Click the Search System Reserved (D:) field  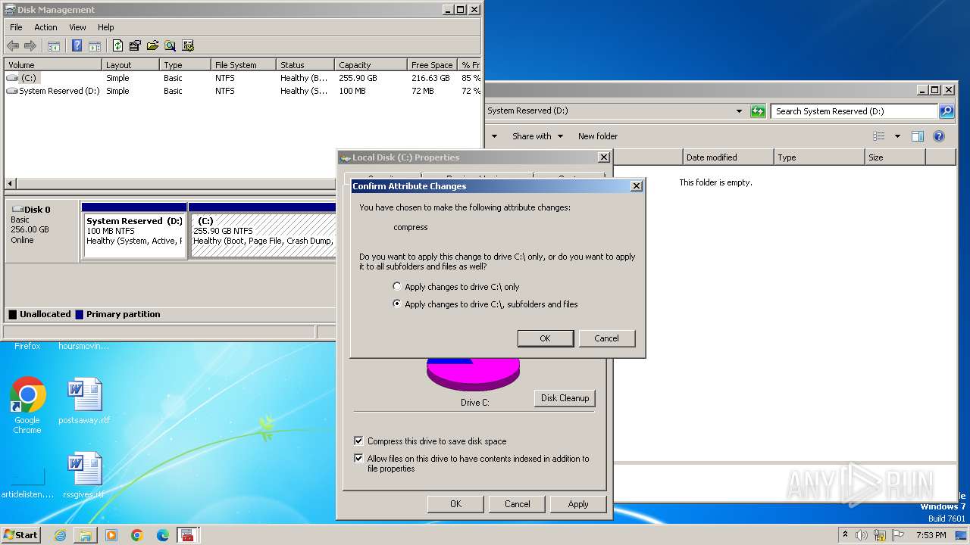856,111
